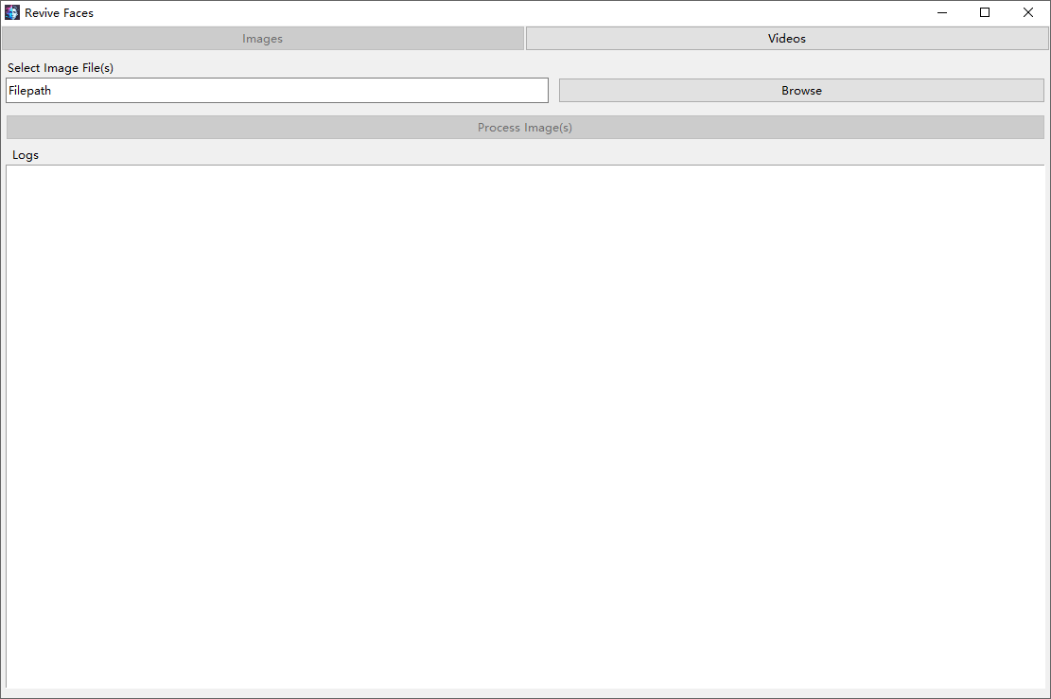Click the Revive Faces app icon

(x=12, y=12)
